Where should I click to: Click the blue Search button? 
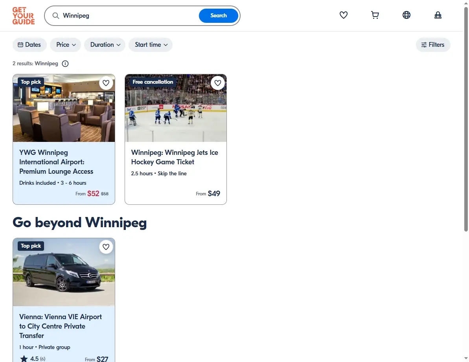pos(219,16)
